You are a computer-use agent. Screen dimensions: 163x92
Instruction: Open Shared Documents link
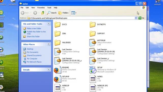34,55
